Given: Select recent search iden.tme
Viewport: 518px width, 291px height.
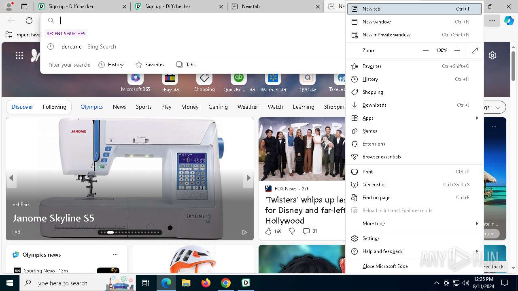Looking at the screenshot, I should tap(193, 46).
